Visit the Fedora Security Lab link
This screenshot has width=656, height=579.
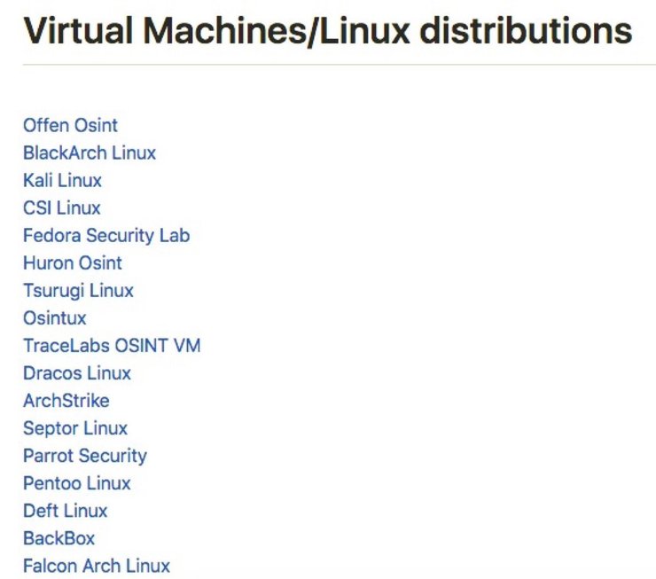106,236
